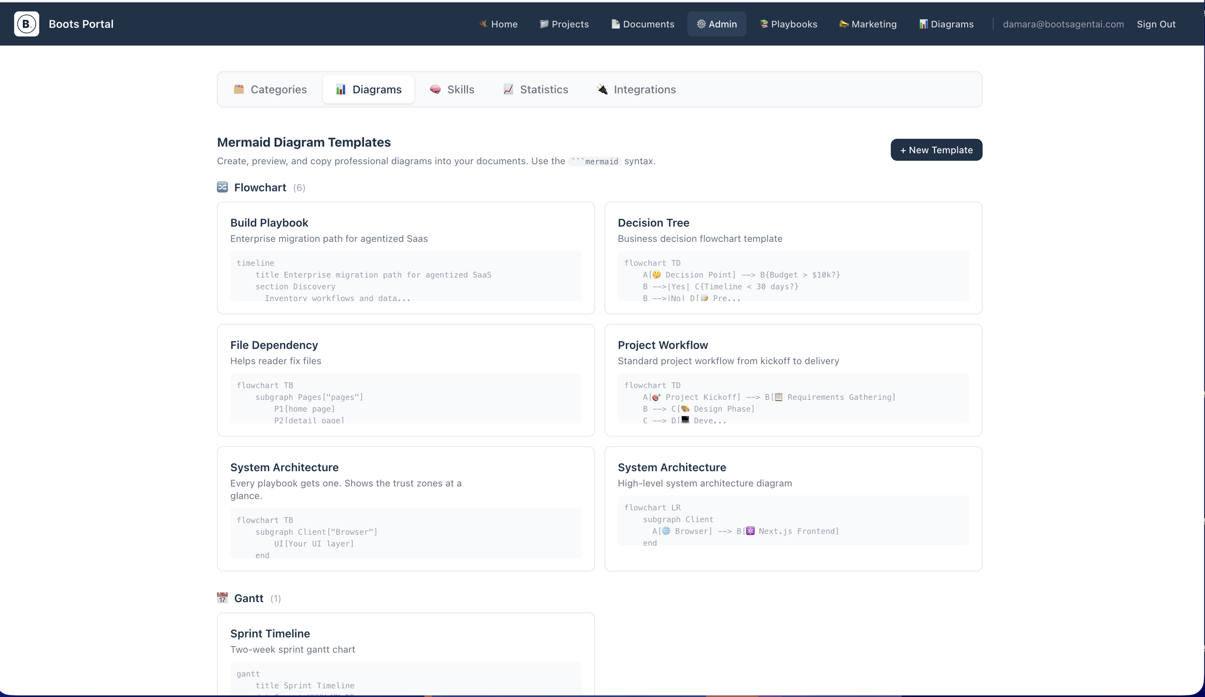Click the Documents page icon

point(616,24)
